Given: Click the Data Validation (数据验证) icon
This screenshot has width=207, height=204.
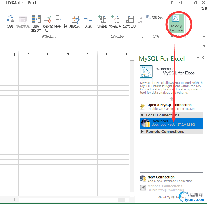Looking at the screenshot, I should tap(47, 19).
